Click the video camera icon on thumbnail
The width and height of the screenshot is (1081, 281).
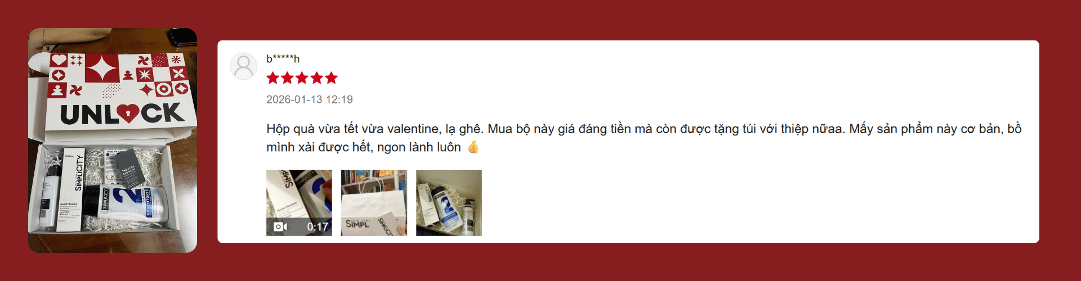pyautogui.click(x=280, y=226)
